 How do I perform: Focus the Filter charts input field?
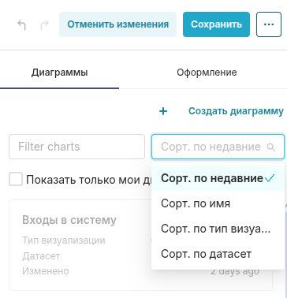point(76,147)
